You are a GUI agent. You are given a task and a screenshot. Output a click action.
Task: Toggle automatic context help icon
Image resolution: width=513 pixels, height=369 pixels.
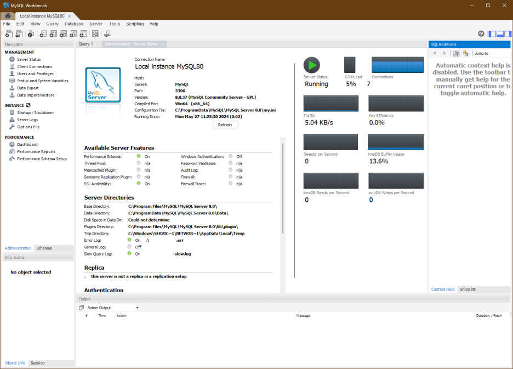[465, 53]
